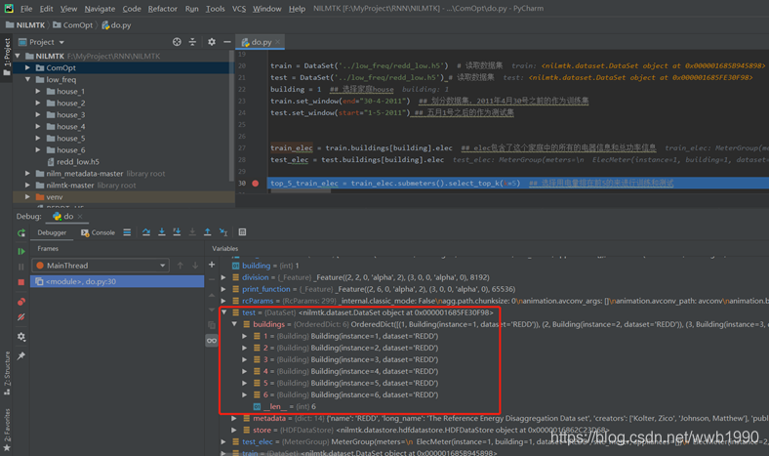769x456 pixels.
Task: Resume program execution in debugger
Action: click(x=21, y=251)
